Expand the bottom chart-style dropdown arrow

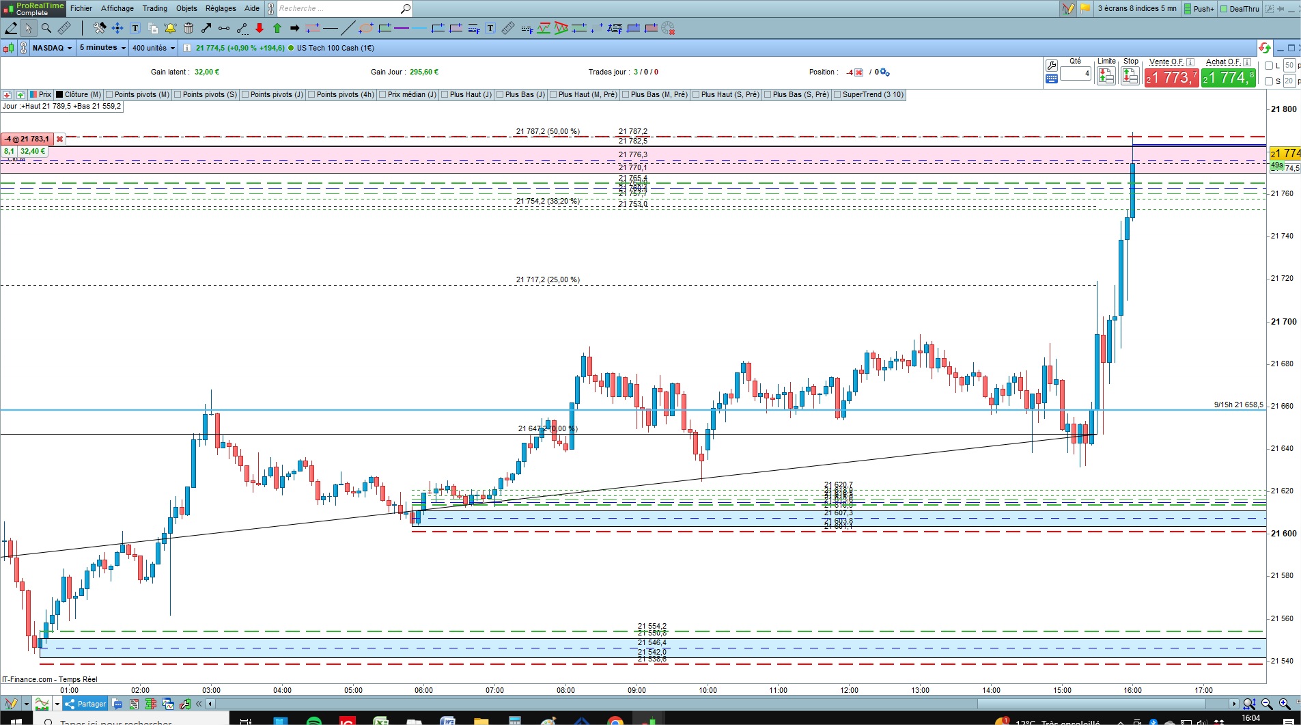coord(57,704)
